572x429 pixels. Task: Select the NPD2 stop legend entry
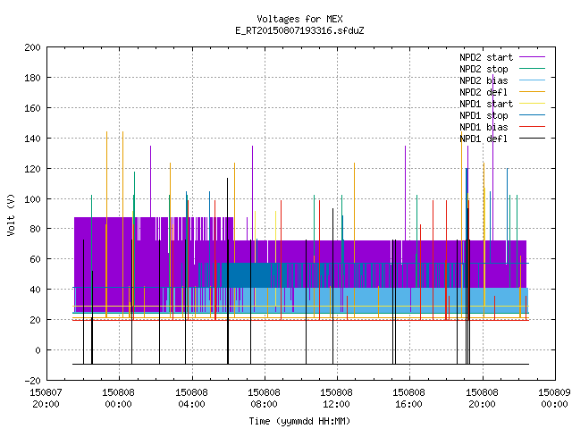point(484,69)
